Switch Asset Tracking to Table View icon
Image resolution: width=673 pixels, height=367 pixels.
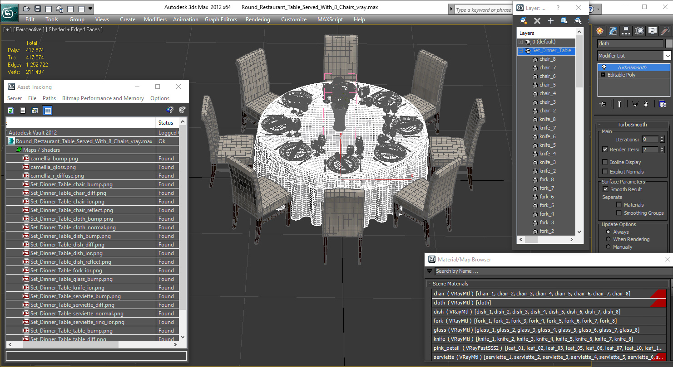pyautogui.click(x=47, y=110)
